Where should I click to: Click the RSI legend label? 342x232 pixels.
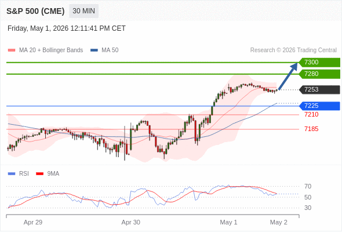[24, 174]
